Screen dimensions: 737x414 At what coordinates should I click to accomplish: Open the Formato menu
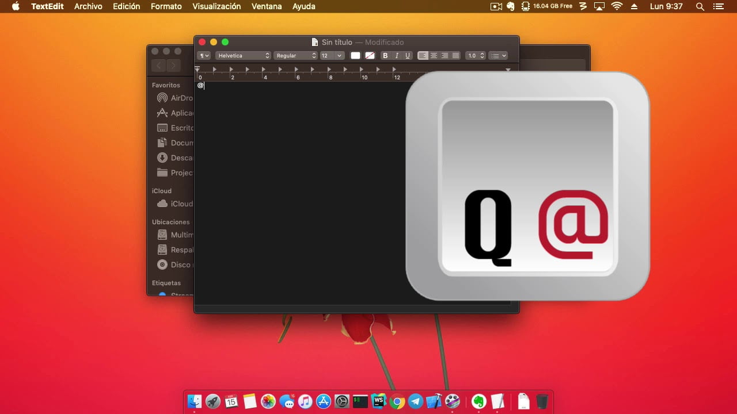(x=166, y=6)
